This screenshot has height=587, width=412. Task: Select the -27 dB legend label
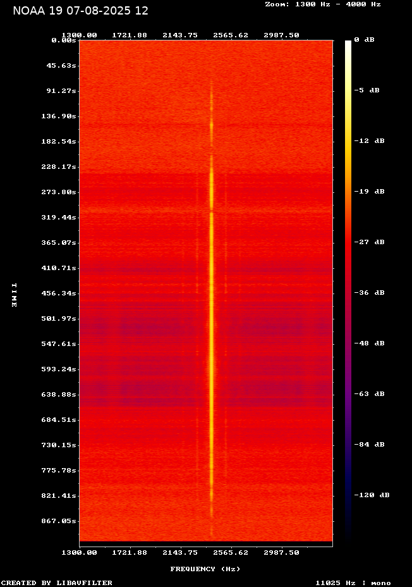click(368, 242)
